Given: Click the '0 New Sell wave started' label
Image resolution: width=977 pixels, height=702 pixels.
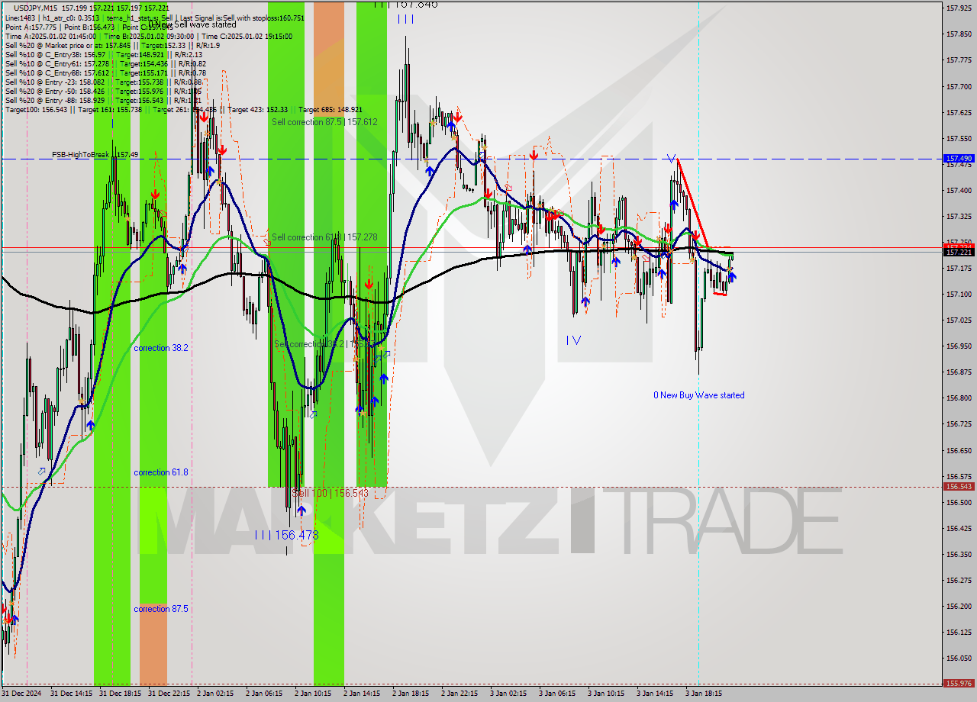Looking at the screenshot, I should click(192, 24).
